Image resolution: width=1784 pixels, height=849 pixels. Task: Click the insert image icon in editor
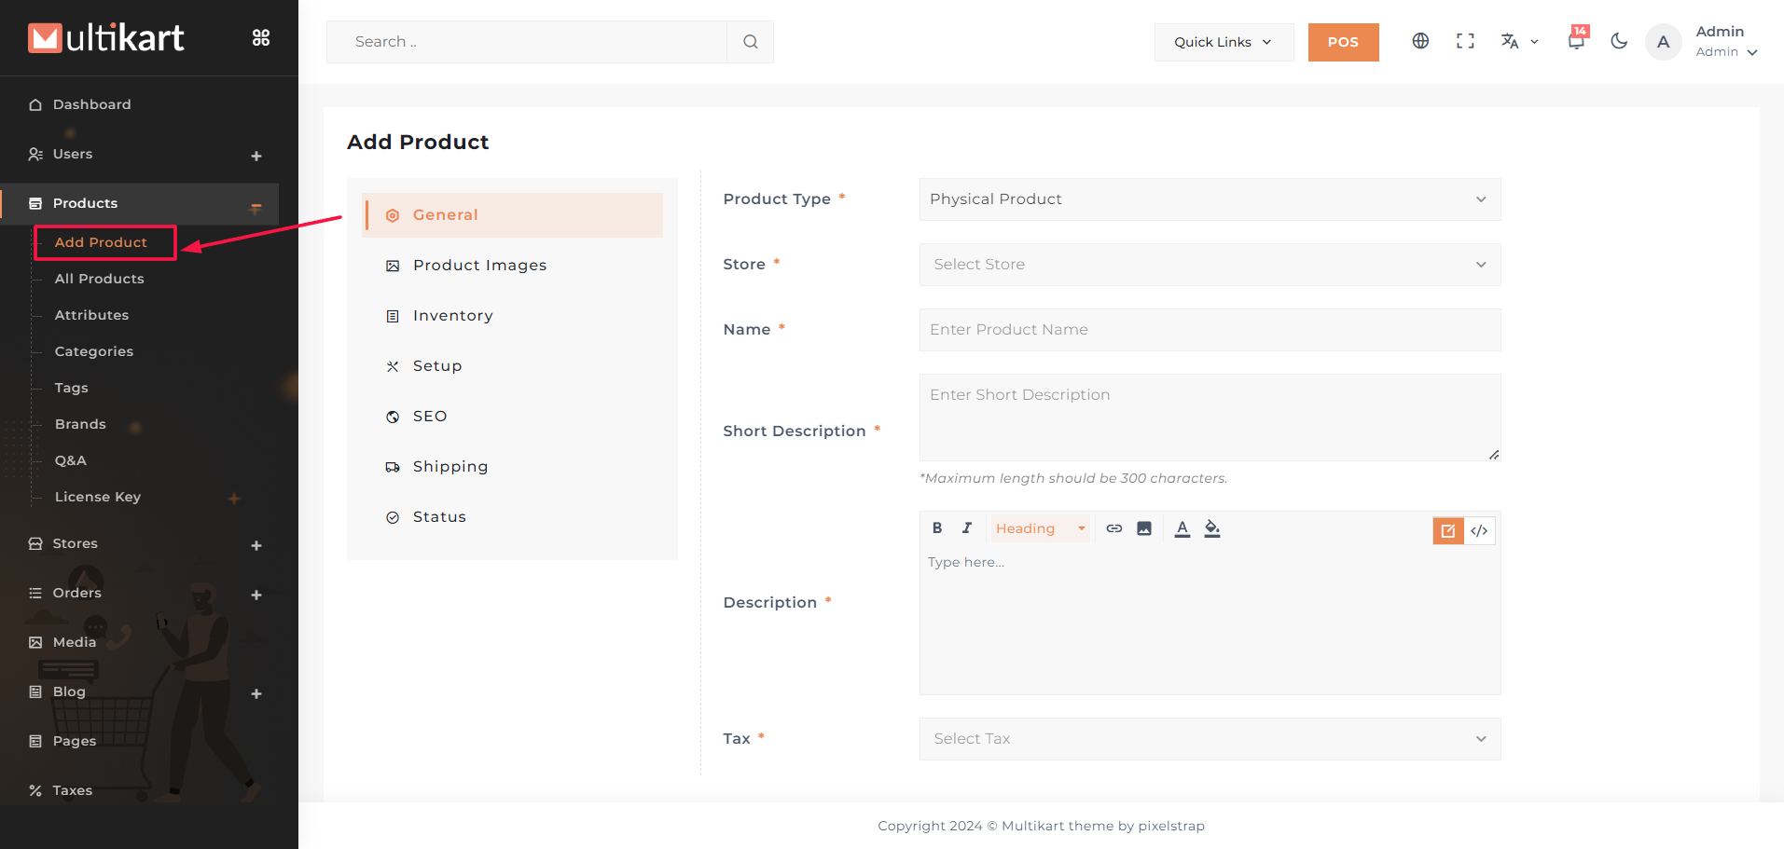coord(1144,528)
